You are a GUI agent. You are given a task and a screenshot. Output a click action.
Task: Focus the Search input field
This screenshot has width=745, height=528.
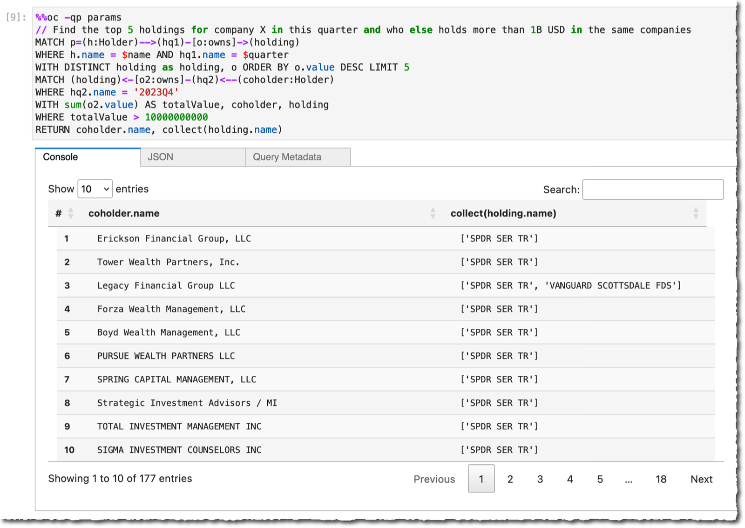(653, 190)
